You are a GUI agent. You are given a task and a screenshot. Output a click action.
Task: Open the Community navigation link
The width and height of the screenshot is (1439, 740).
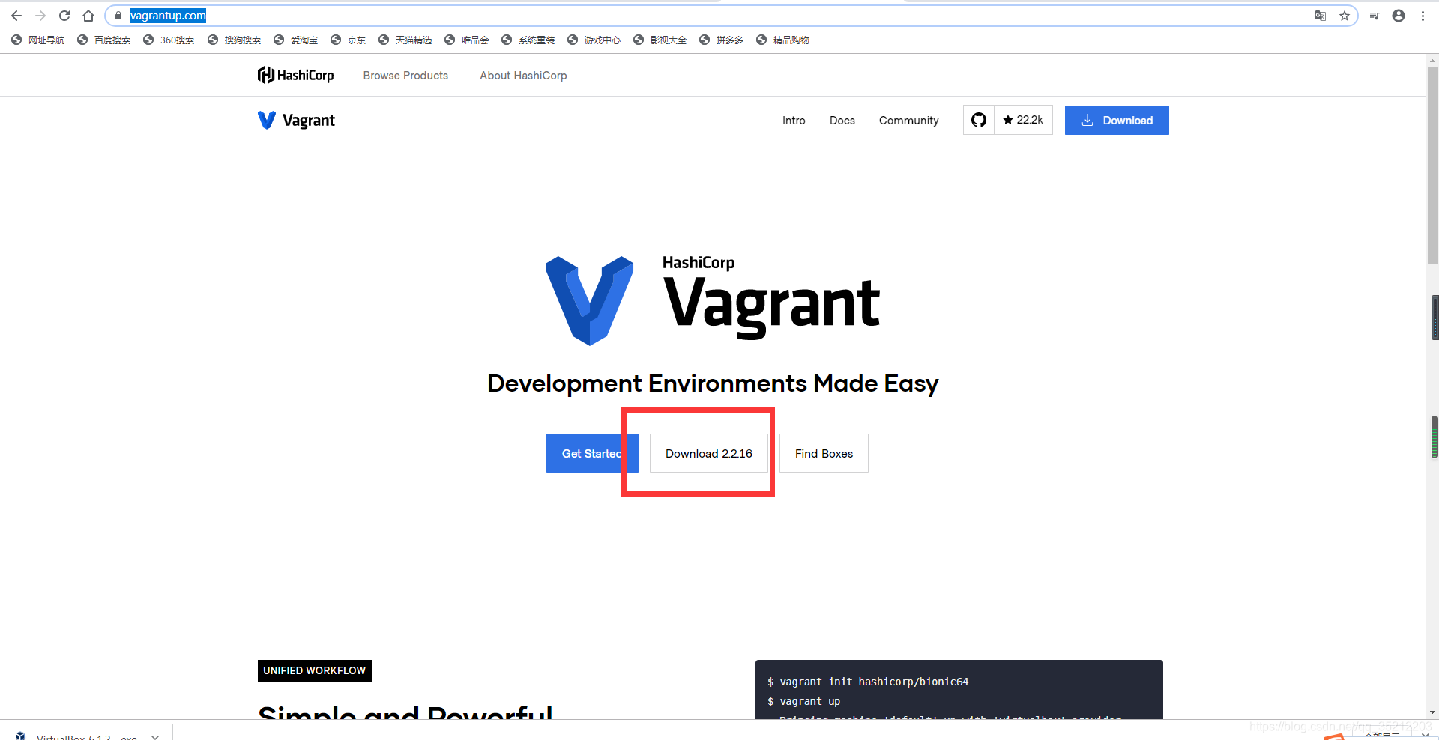(908, 121)
